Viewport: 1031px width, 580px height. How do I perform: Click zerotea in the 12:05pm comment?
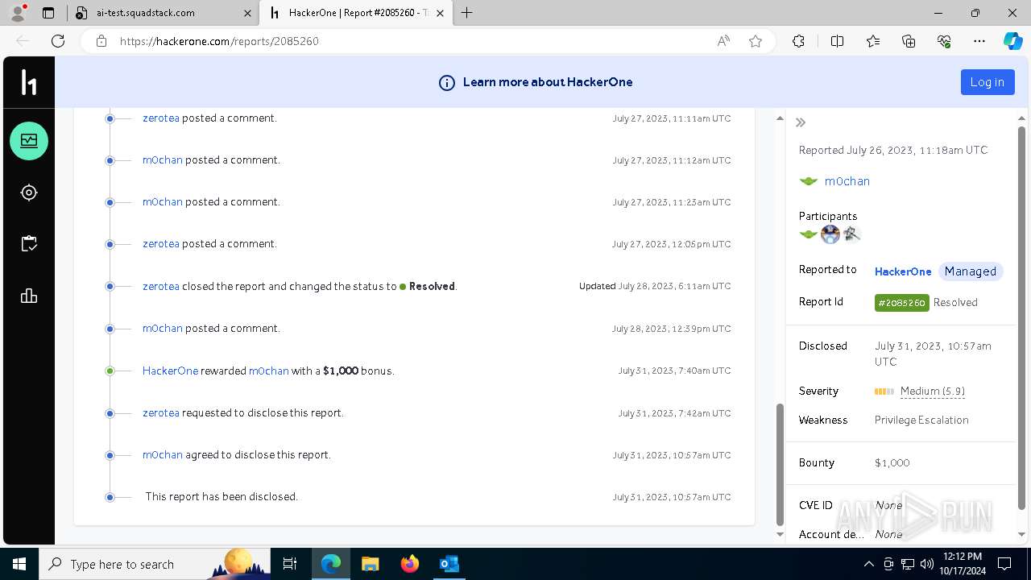pos(161,244)
